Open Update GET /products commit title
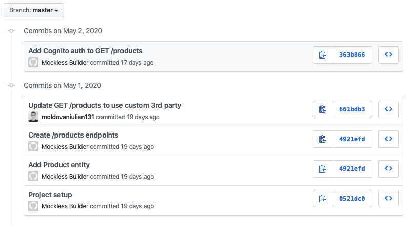The image size is (409, 229). point(105,105)
